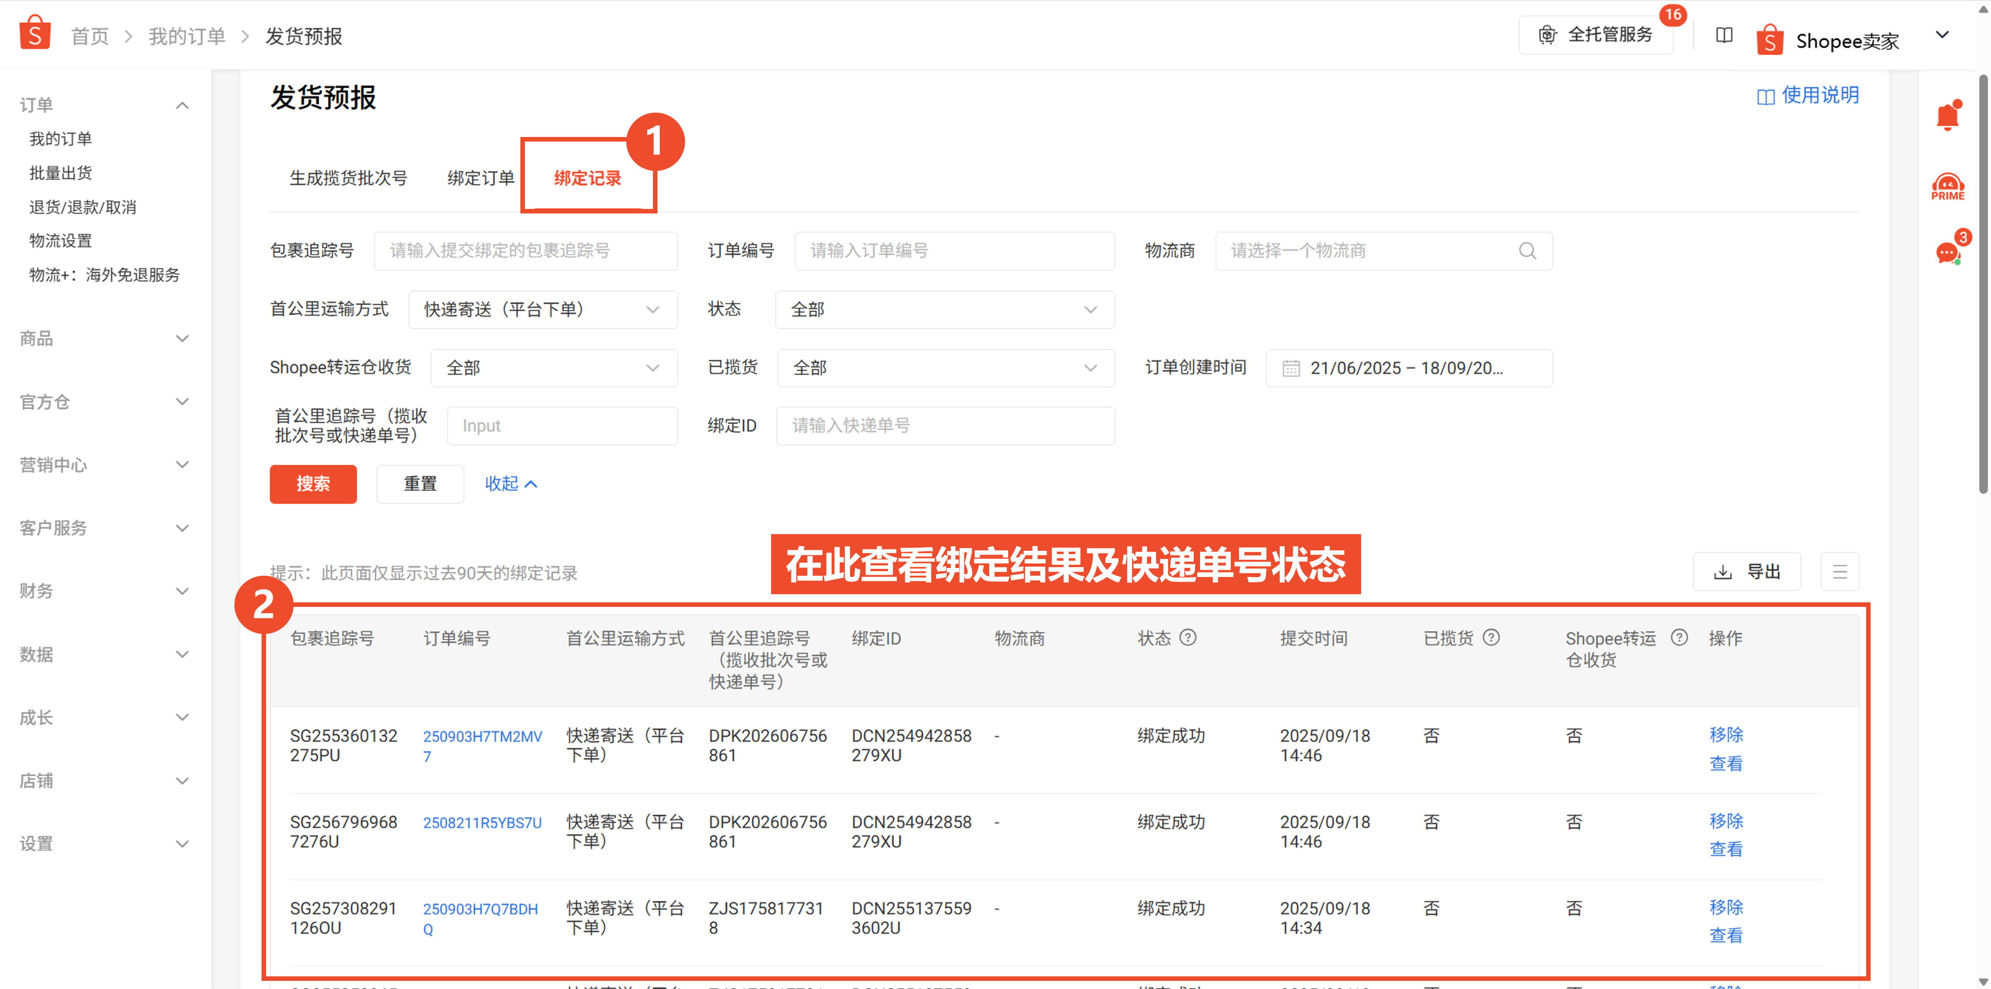
Task: Click the PRIME headset support icon
Action: (1947, 188)
